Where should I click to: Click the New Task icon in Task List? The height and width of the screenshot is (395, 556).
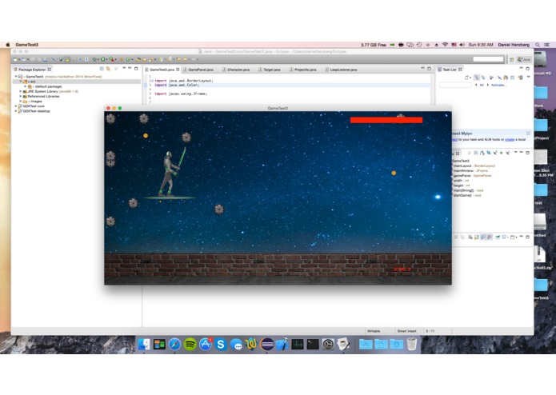(x=467, y=78)
